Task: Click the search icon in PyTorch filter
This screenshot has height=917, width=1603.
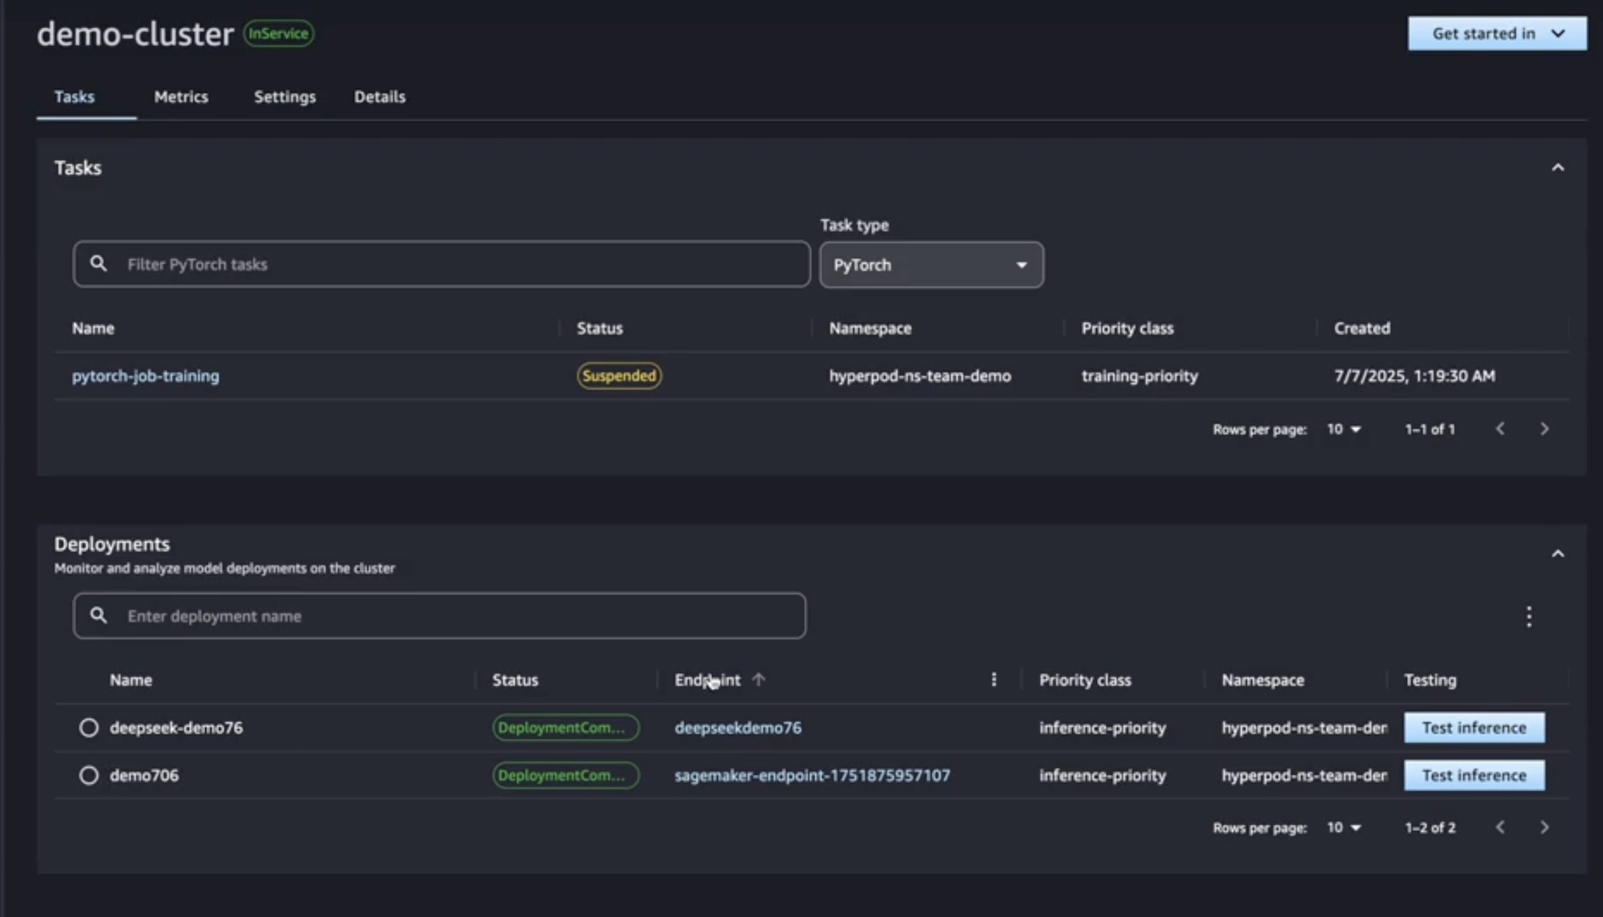Action: (x=98, y=263)
